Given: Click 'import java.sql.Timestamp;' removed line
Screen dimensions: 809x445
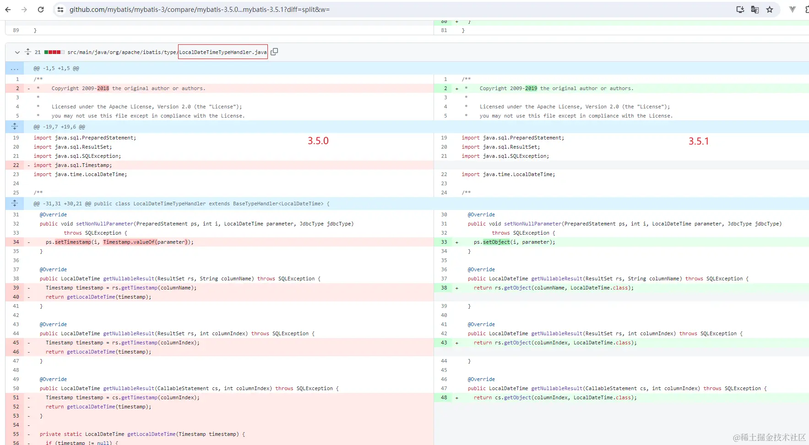Looking at the screenshot, I should pyautogui.click(x=73, y=165).
